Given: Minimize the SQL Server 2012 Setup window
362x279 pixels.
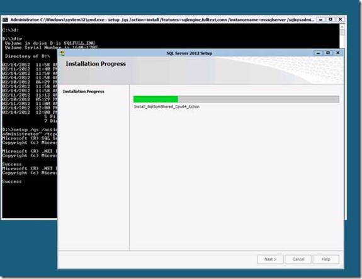Looking at the screenshot, I should point(318,53).
